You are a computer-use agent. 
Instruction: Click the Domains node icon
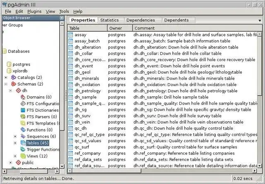[x=23, y=97]
